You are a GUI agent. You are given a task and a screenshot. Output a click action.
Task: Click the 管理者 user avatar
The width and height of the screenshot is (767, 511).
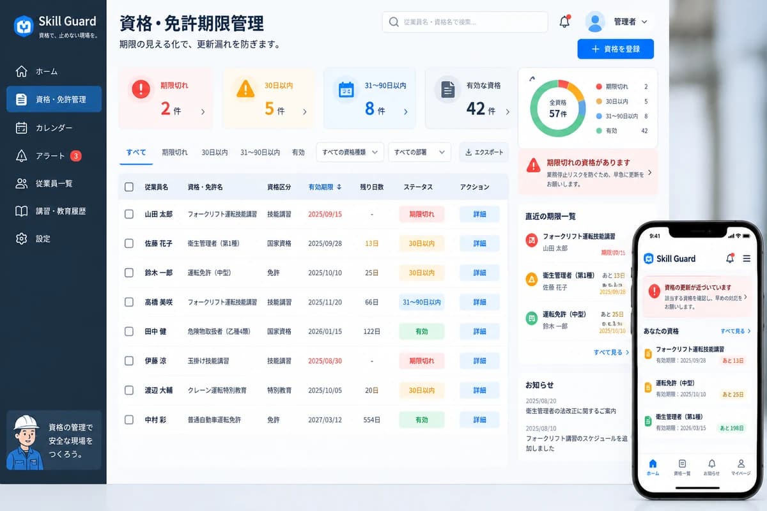click(595, 22)
